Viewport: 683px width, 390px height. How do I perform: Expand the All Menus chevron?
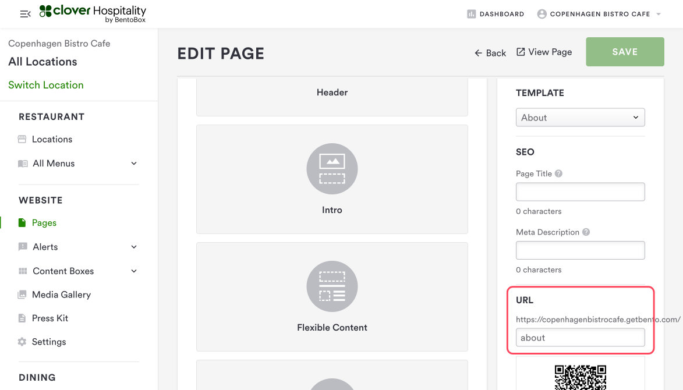point(134,163)
